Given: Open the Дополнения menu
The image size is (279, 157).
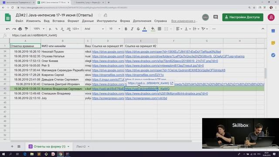Looking at the screenshot, I should point(142,21).
